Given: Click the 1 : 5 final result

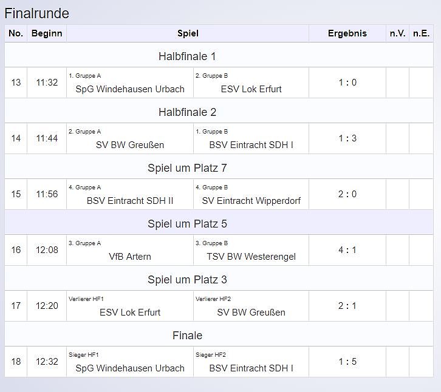Looking at the screenshot, I should 347,362.
